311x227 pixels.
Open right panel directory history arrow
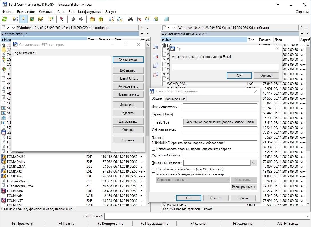(x=308, y=34)
